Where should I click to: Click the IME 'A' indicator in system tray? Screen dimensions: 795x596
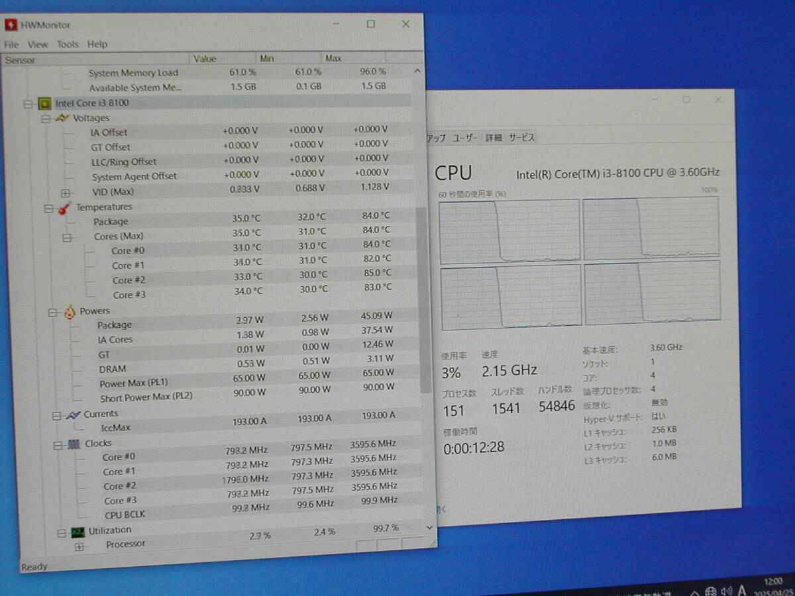tap(742, 590)
